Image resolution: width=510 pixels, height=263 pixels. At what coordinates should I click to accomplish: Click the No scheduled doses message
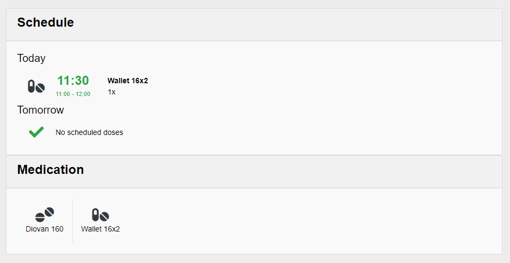tap(89, 133)
